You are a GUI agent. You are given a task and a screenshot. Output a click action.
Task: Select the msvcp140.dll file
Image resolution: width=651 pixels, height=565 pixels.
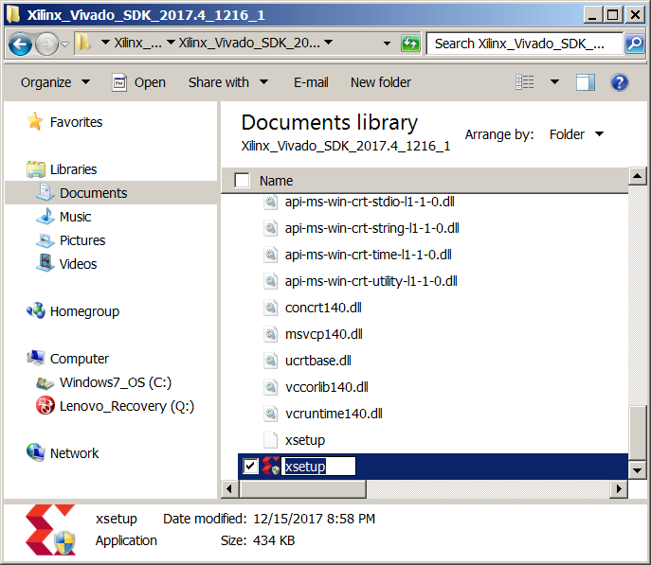[x=324, y=334]
